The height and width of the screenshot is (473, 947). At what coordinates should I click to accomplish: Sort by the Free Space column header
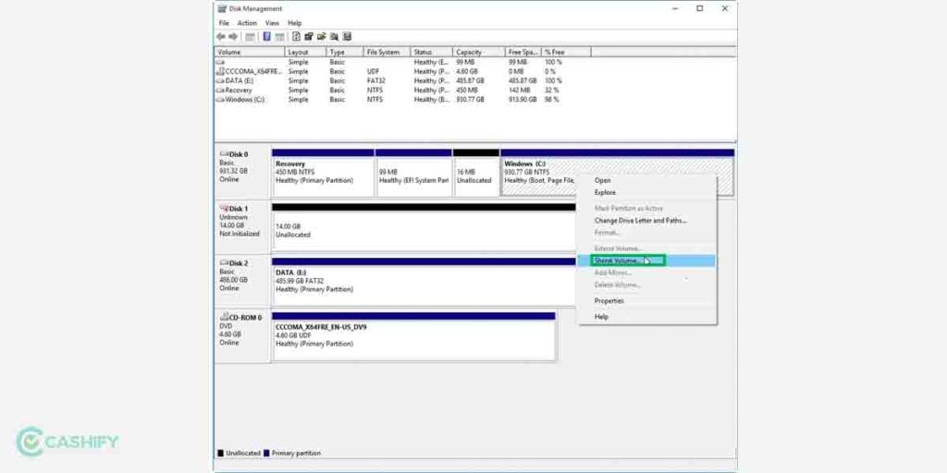[523, 53]
